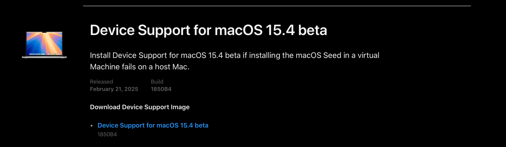Click the 1850B4 text below the download link
506x147 pixels.
[x=107, y=134]
